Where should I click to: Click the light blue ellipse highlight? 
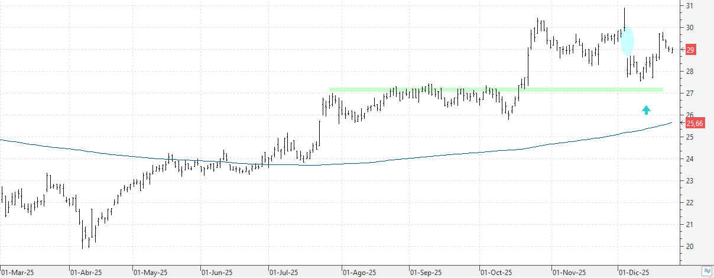(x=628, y=41)
